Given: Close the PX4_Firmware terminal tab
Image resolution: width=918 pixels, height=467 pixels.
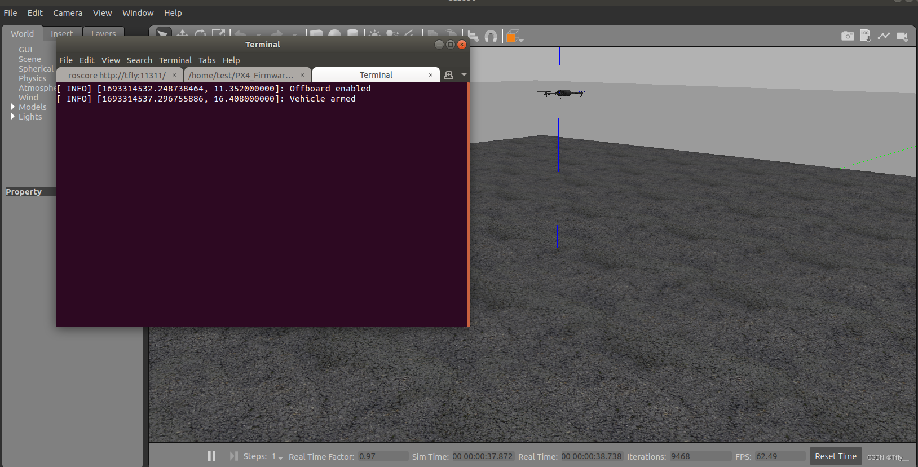Looking at the screenshot, I should click(302, 75).
